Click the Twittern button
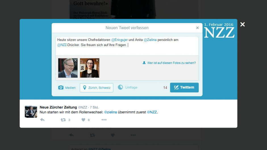The width and height of the screenshot is (267, 150). [x=184, y=88]
